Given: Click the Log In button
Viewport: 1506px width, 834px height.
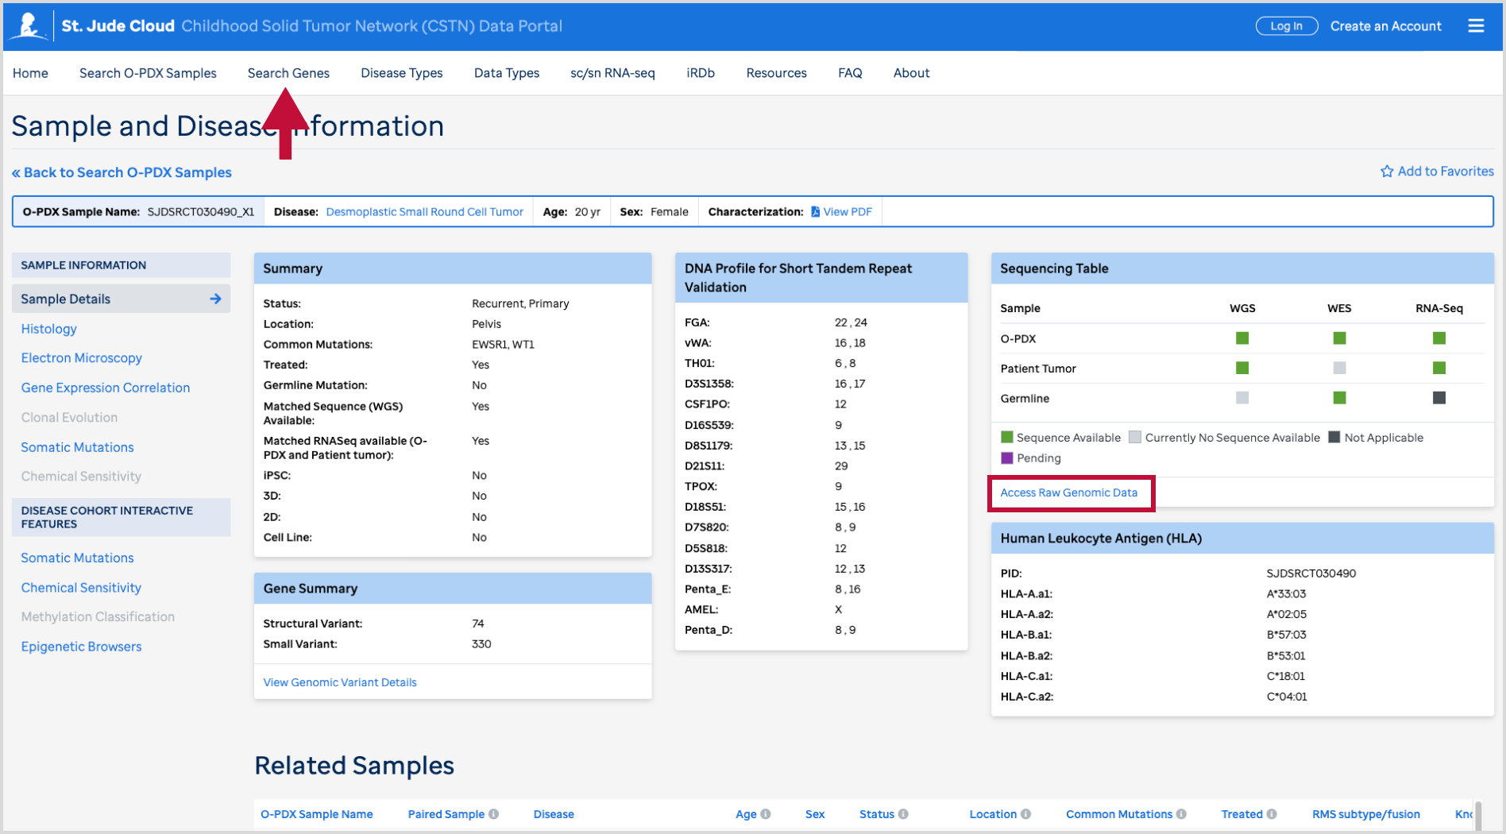Looking at the screenshot, I should click(1286, 26).
